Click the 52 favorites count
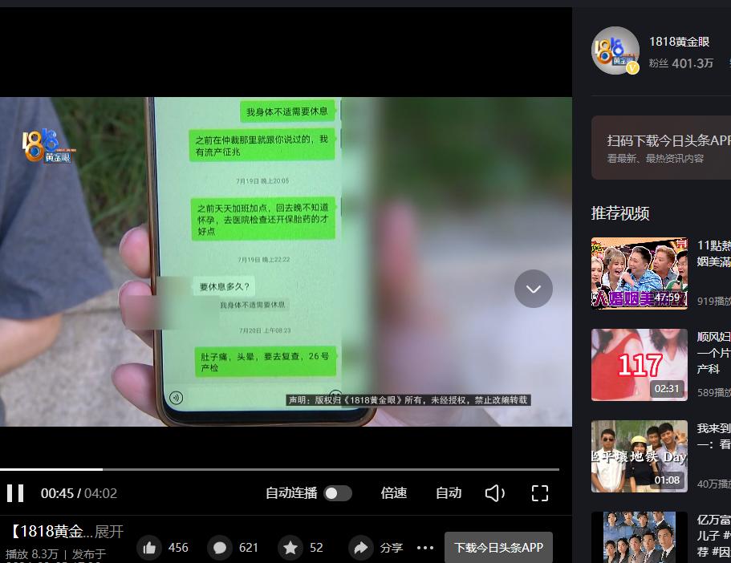The image size is (731, 563). coord(316,548)
